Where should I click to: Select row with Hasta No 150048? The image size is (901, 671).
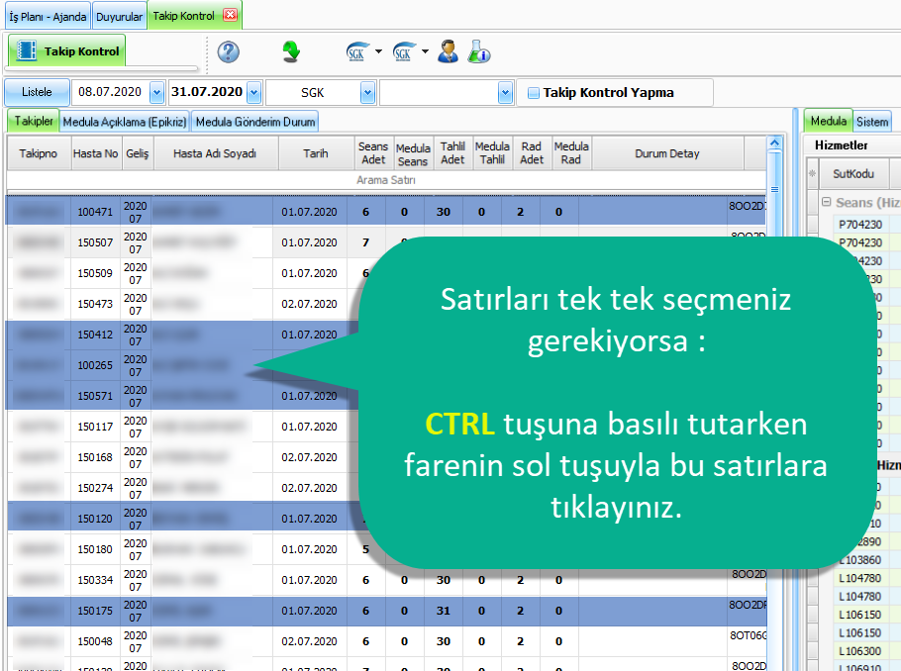386,641
